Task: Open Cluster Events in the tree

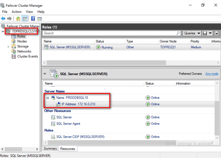Action: coord(28,56)
